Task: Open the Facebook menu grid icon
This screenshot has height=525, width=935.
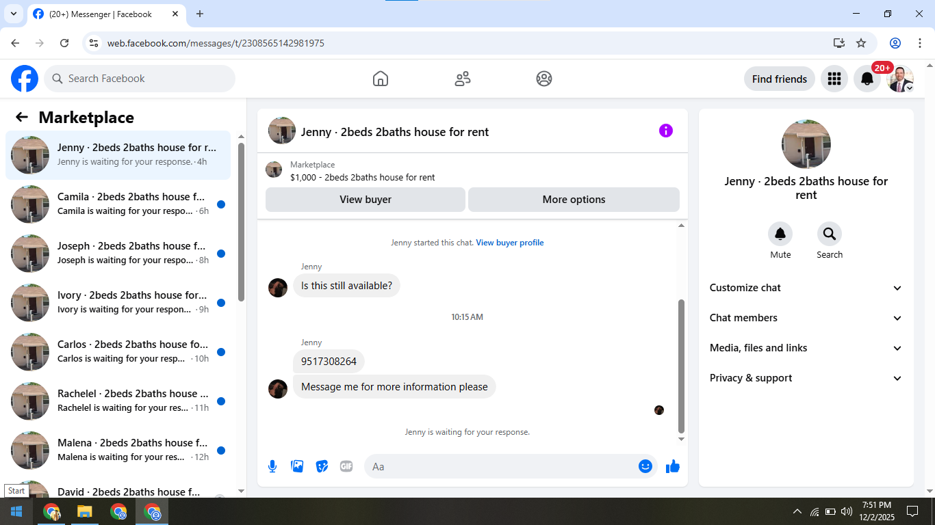Action: (x=834, y=79)
